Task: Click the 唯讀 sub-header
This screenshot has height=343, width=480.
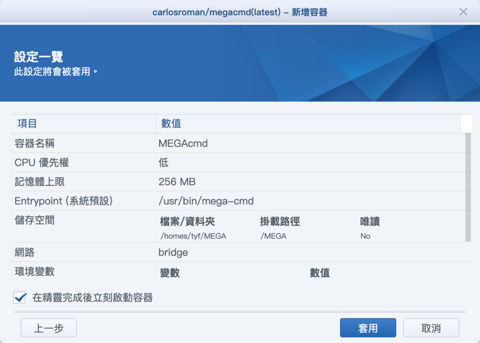Action: coord(370,222)
